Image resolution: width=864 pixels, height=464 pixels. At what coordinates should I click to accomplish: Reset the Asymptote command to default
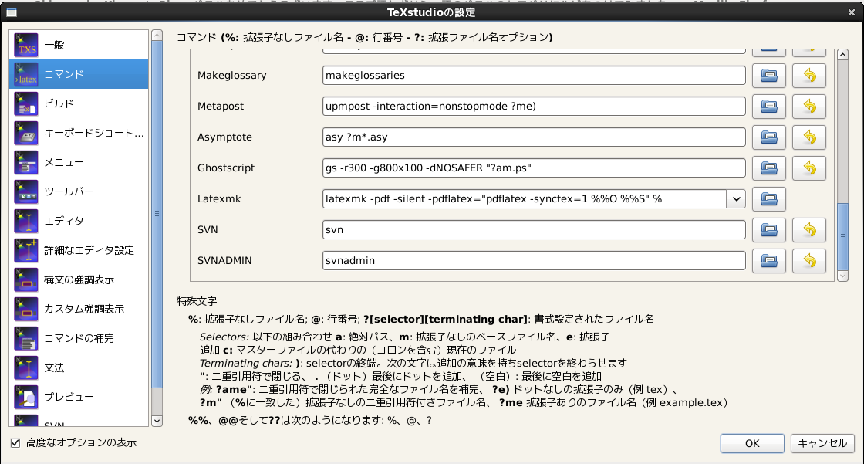coord(809,137)
